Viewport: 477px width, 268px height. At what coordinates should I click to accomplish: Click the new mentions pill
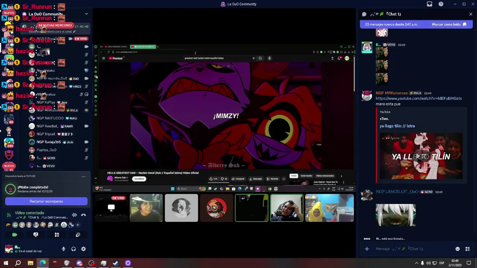[55, 25]
